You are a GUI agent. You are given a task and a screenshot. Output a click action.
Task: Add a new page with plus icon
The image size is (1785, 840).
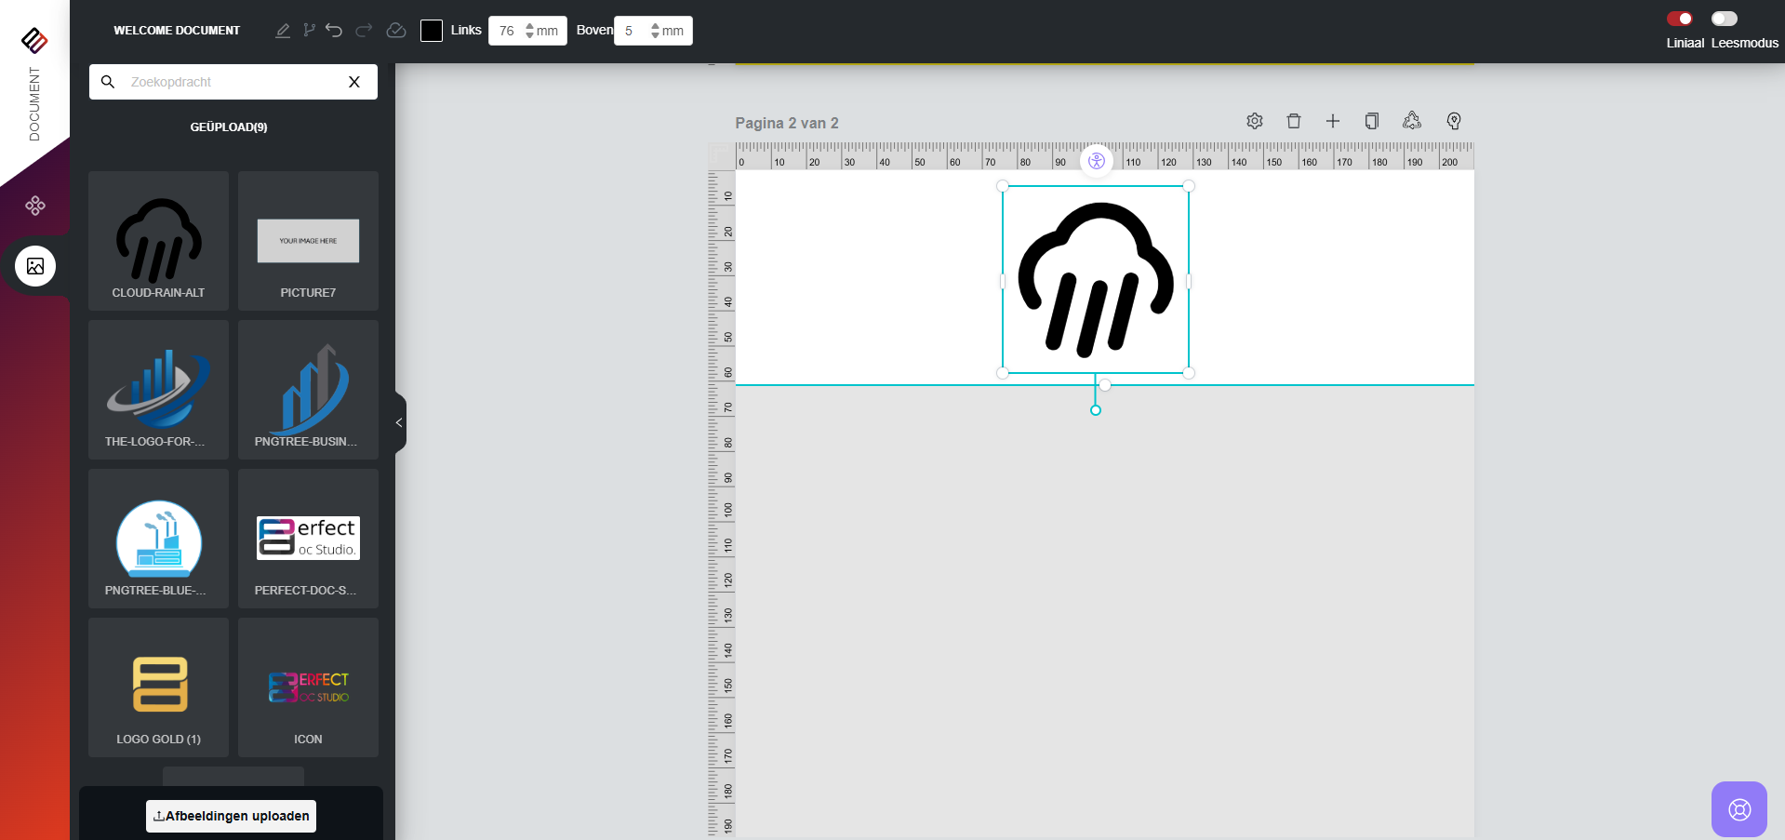pos(1332,121)
